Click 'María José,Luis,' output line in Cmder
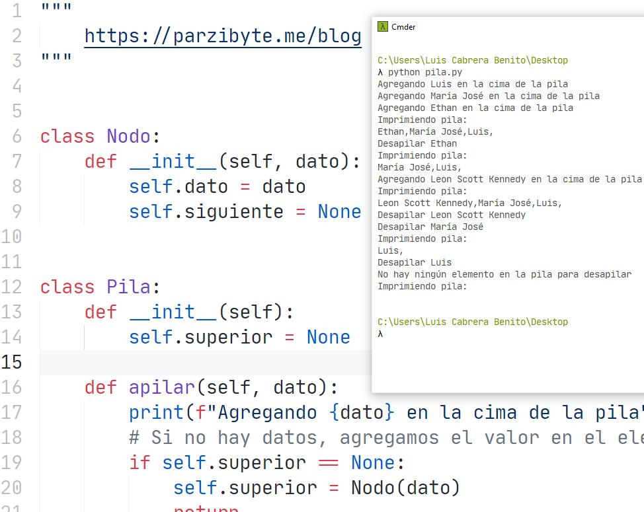Image resolution: width=644 pixels, height=512 pixels. pos(420,167)
